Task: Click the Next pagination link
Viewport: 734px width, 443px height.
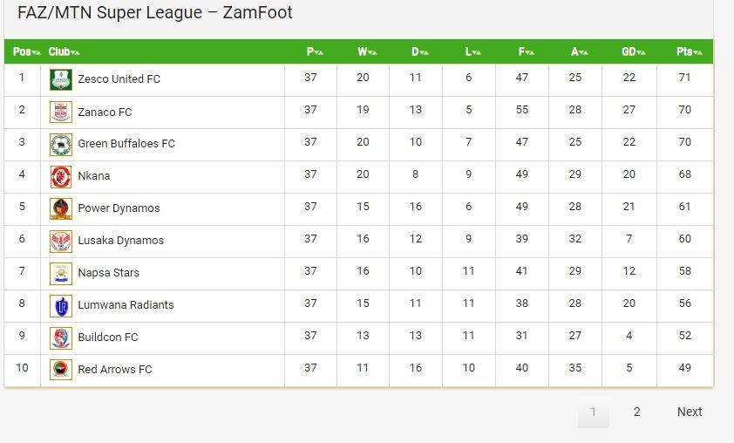Action: 690,412
